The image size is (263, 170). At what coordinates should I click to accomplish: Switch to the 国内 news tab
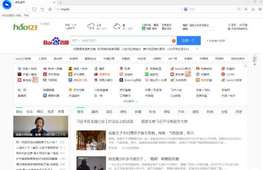pyautogui.click(x=95, y=112)
